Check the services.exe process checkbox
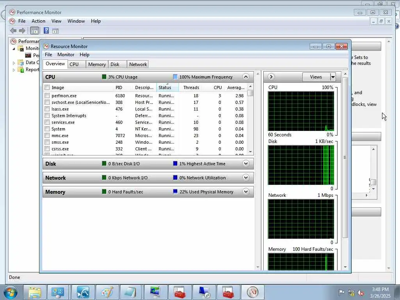The width and height of the screenshot is (400, 300). [x=47, y=122]
